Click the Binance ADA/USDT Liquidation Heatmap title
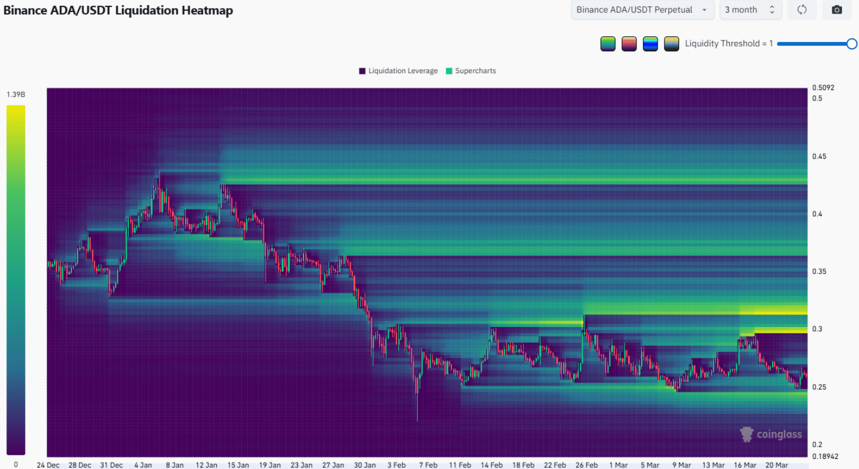Viewport: 859px width, 469px height. click(118, 10)
